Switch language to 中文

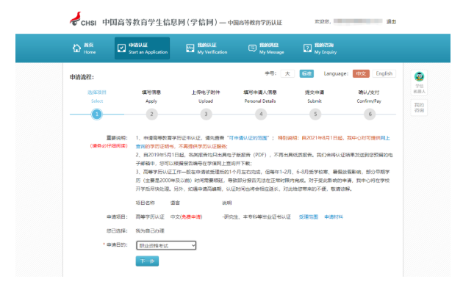[x=361, y=73]
